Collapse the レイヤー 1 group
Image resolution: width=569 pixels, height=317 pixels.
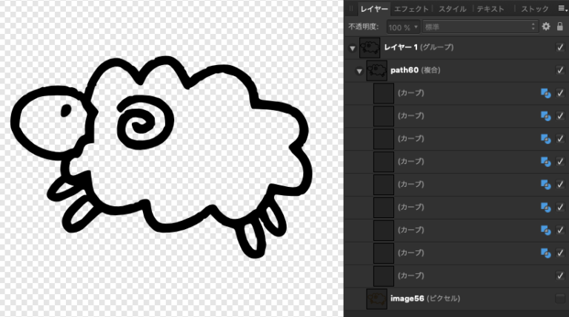(x=352, y=48)
